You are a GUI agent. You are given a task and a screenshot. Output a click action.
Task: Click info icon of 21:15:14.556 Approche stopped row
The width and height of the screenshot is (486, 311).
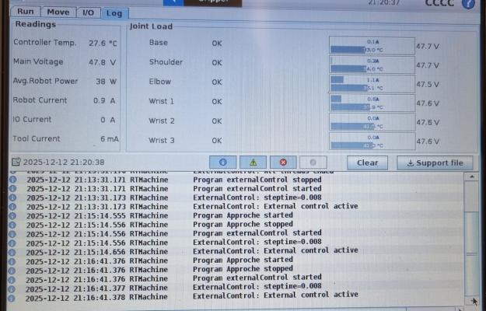12,225
